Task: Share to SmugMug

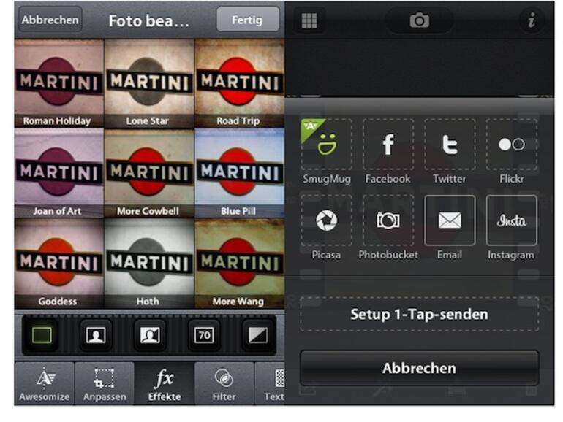Action: (x=326, y=152)
